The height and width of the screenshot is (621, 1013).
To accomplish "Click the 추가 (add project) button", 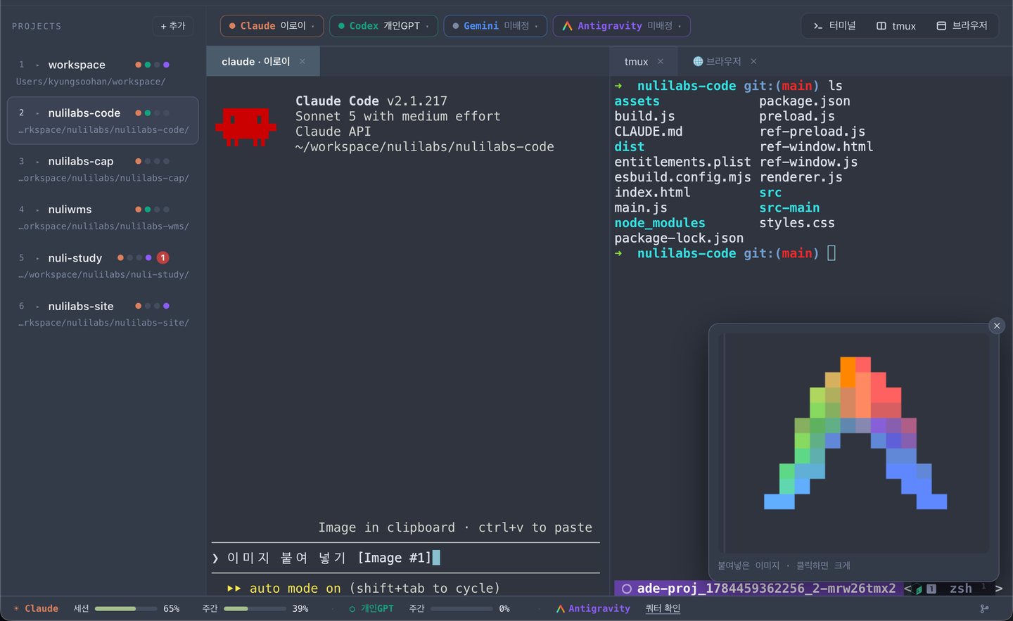I will point(173,26).
